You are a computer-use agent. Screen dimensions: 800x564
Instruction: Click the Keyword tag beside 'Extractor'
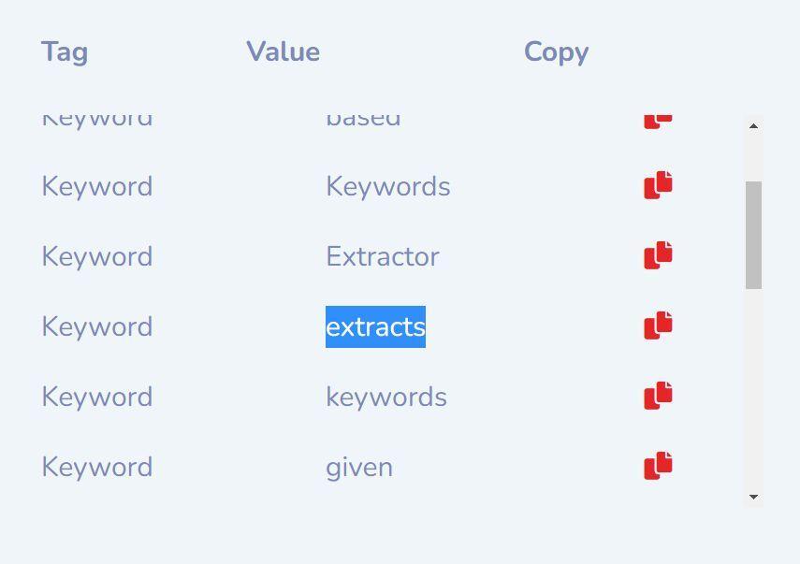[x=96, y=256]
